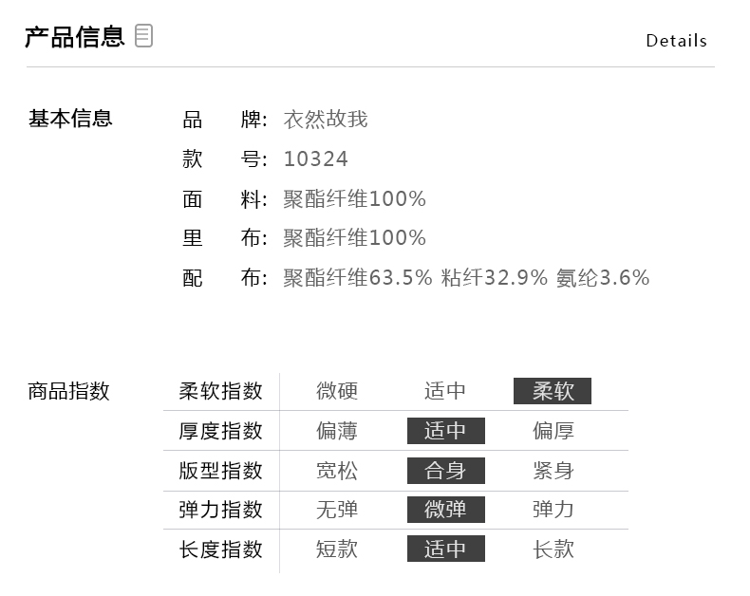Select highlighted 适中 in 长度指数 row

coord(445,549)
